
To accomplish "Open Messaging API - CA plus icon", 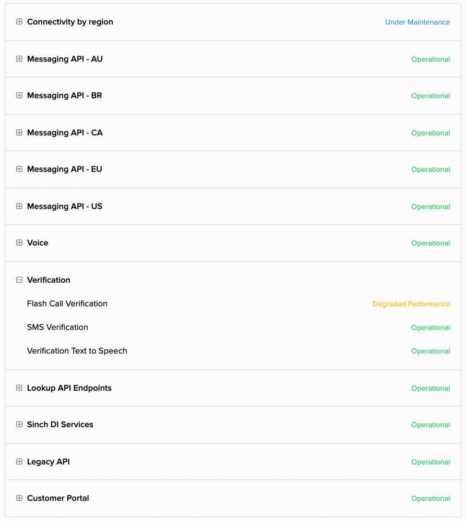I will click(x=19, y=132).
